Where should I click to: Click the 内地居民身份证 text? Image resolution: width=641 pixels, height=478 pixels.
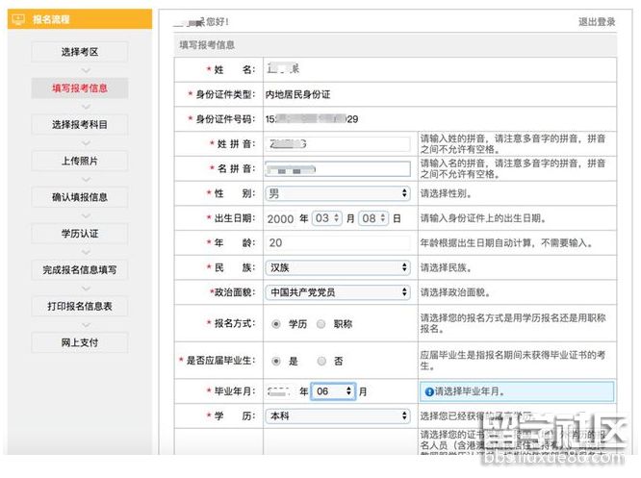coord(298,95)
